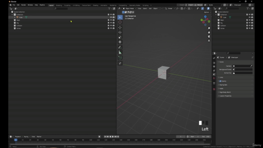Open the viewport Add menu
Image resolution: width=263 pixels, height=148 pixels.
[150, 9]
